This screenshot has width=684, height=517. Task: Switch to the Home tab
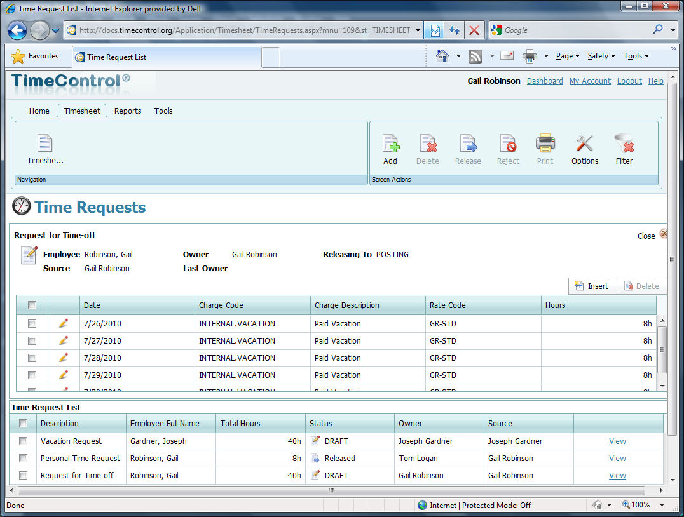(x=39, y=111)
